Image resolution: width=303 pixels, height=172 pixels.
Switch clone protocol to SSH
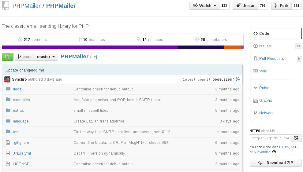pos(294,147)
